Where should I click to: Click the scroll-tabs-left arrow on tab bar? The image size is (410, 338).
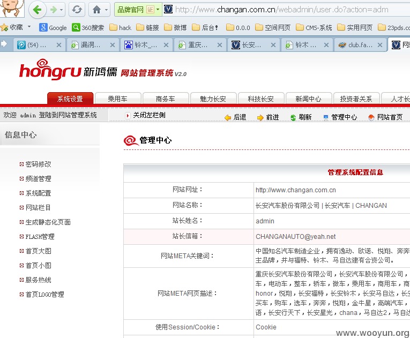[4, 43]
